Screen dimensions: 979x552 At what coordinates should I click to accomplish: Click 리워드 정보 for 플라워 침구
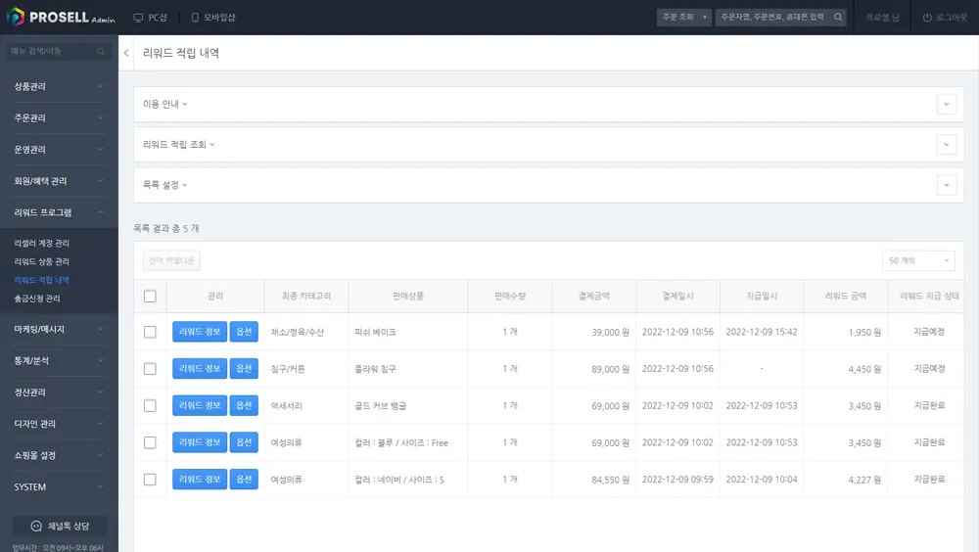pos(200,368)
